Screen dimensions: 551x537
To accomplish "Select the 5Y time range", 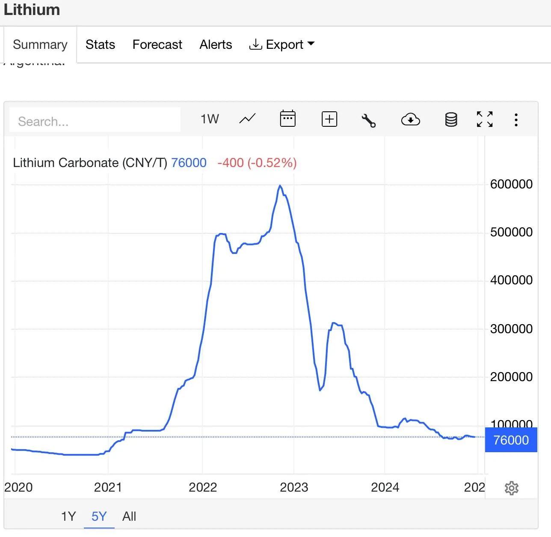I will [x=99, y=516].
